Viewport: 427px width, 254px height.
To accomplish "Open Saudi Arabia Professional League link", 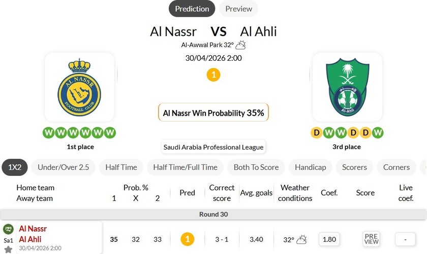I will 213,147.
